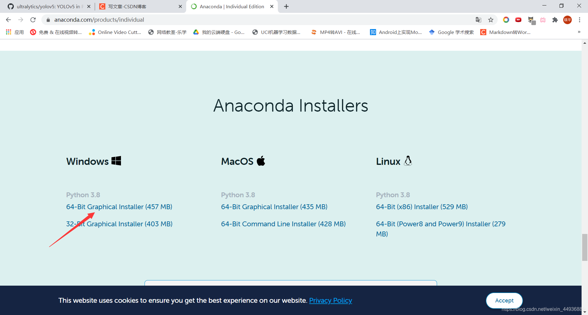Click the Python 3.8 label under Windows

point(83,195)
